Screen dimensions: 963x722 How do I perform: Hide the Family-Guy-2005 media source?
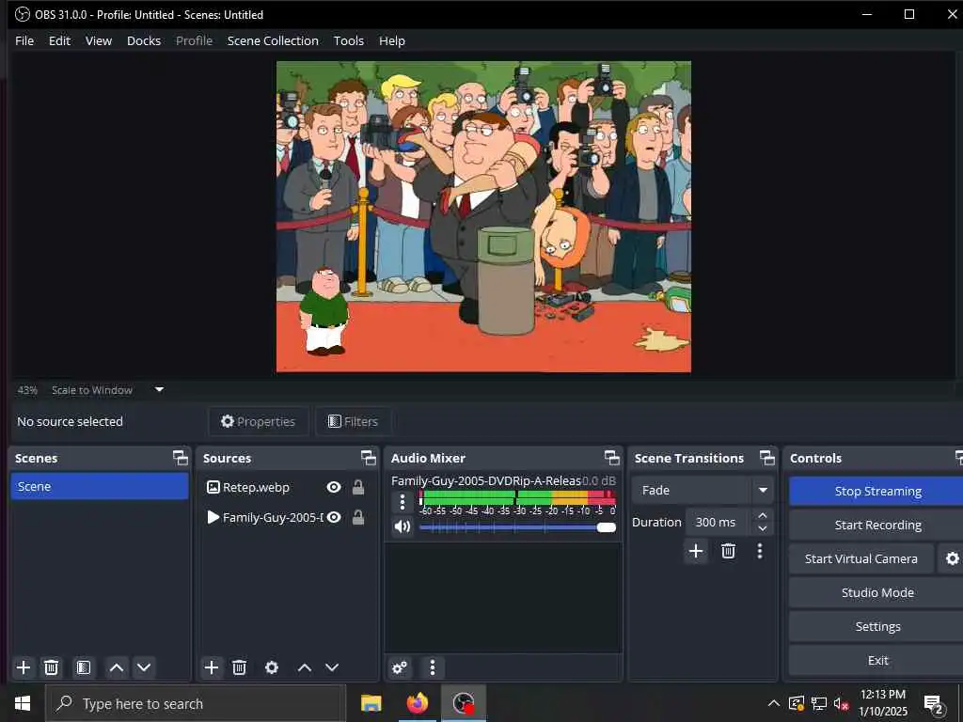334,518
